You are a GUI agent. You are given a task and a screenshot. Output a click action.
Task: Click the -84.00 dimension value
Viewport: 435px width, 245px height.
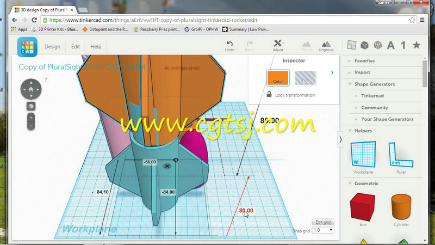click(x=169, y=192)
